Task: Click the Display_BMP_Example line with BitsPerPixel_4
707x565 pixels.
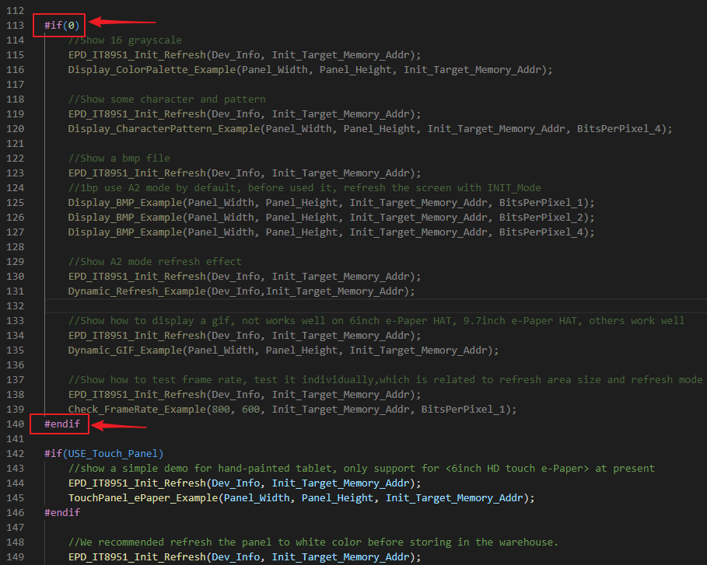Action: pos(331,232)
